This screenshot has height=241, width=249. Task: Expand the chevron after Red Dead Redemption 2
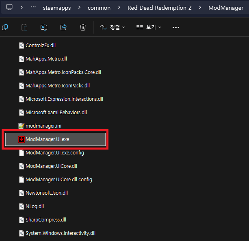pyautogui.click(x=200, y=7)
